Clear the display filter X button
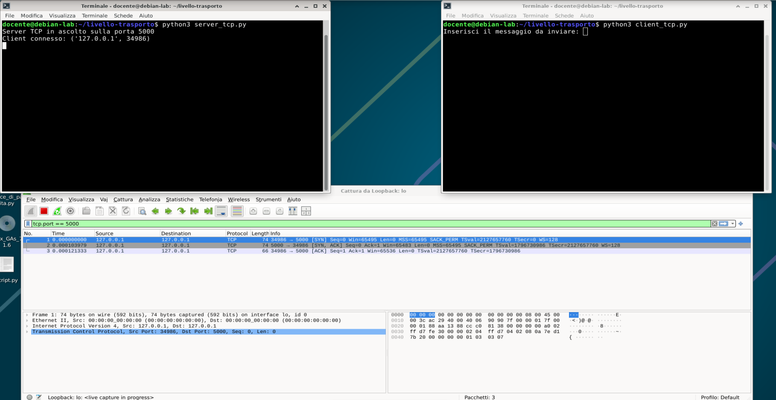 715,224
